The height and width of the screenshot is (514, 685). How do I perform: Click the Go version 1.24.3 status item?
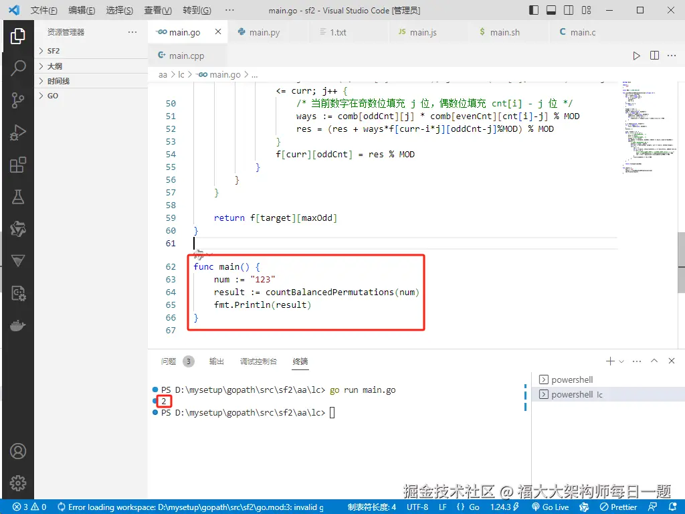[504, 507]
